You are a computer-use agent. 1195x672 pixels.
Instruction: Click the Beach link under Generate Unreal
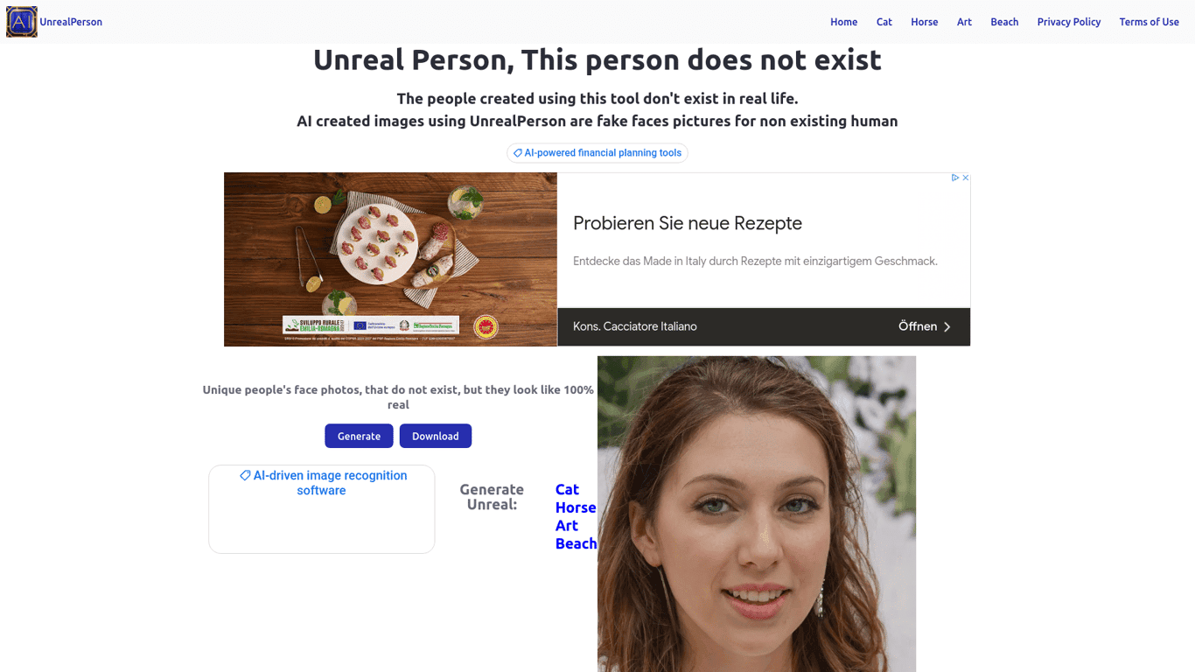pos(576,543)
